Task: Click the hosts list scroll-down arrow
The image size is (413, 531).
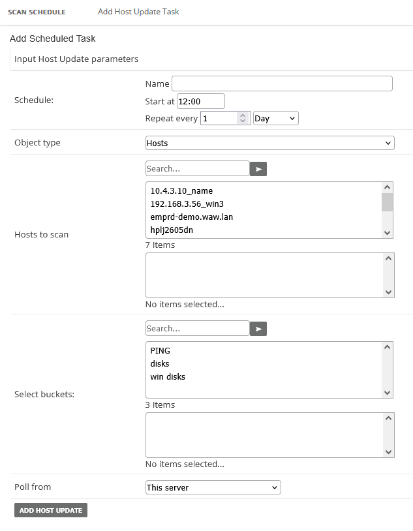Action: click(x=388, y=233)
